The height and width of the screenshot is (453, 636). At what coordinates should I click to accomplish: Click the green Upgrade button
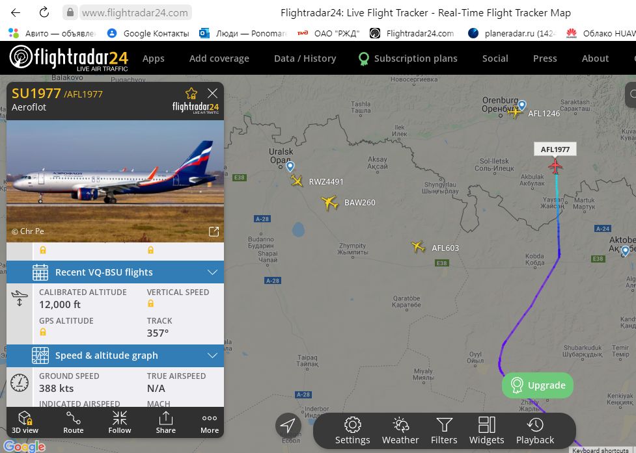pos(538,385)
